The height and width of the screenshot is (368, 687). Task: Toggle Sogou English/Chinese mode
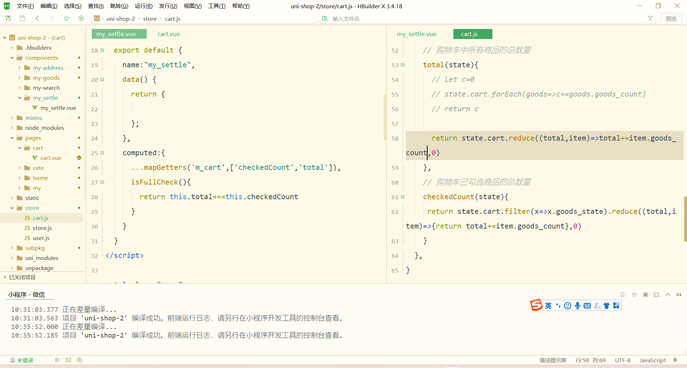[x=548, y=305]
